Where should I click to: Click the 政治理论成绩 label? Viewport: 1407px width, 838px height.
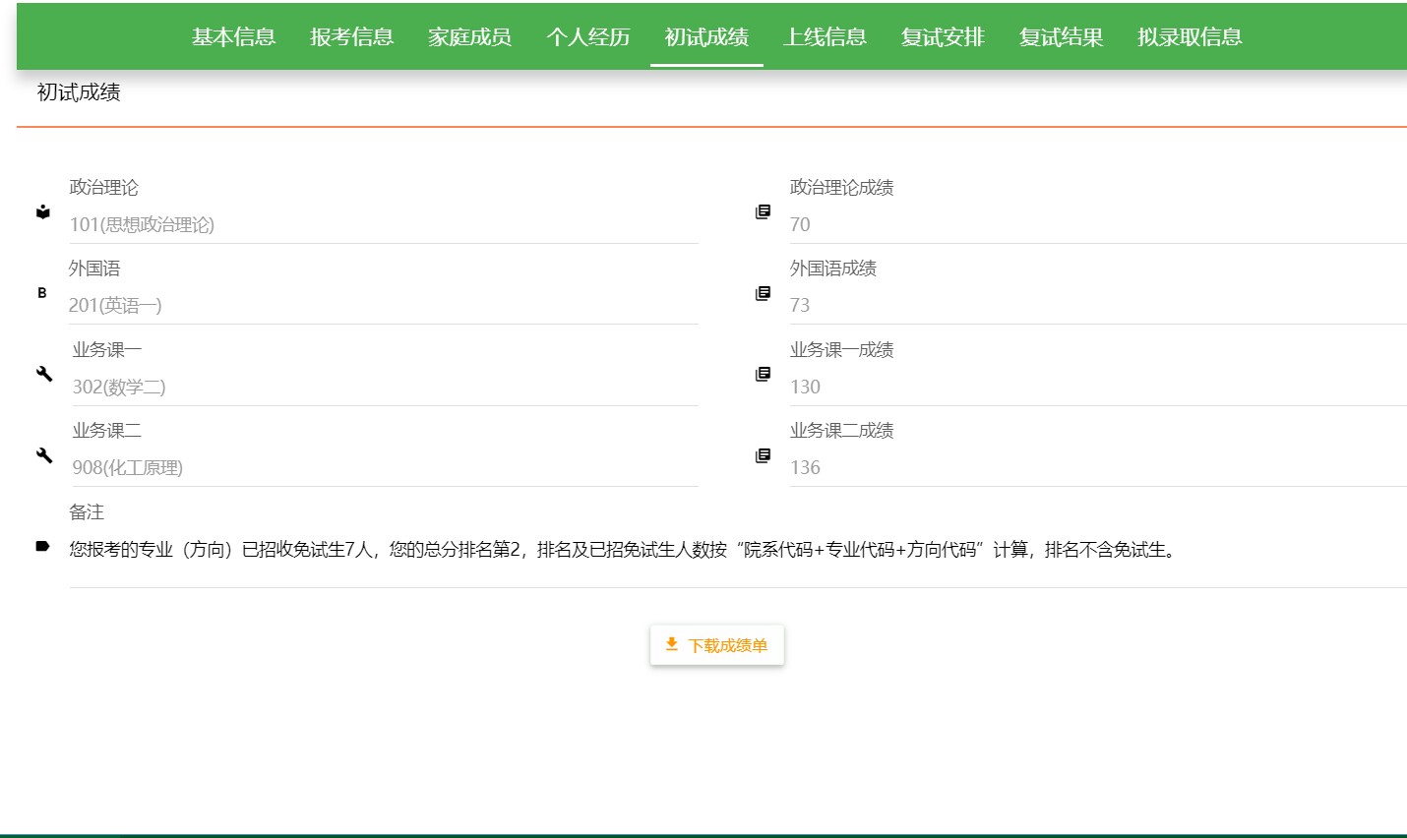coord(841,187)
